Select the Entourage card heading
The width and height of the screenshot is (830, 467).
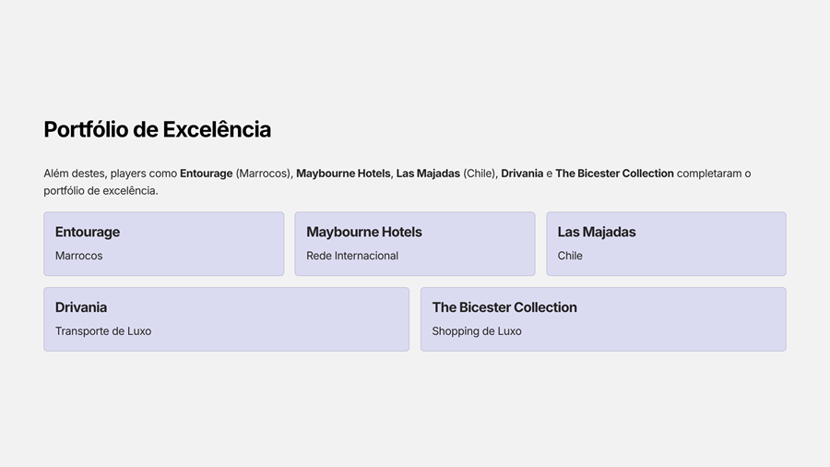coord(88,233)
